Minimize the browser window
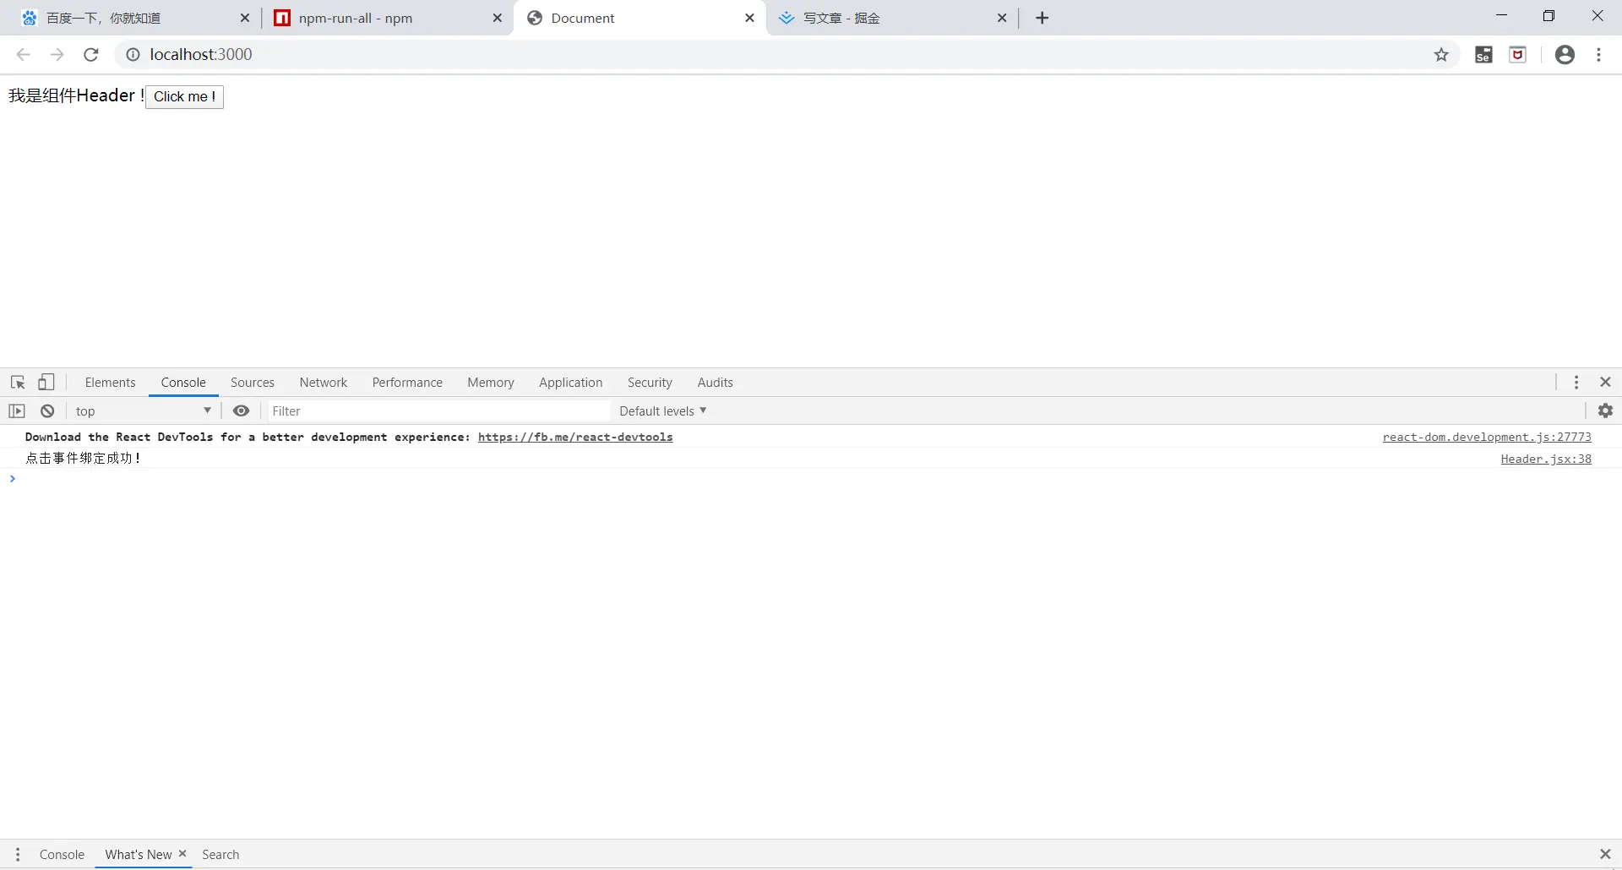This screenshot has width=1622, height=870. click(1501, 16)
